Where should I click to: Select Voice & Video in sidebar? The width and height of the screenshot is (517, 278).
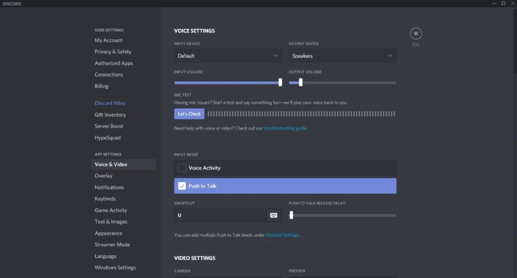[x=123, y=164]
